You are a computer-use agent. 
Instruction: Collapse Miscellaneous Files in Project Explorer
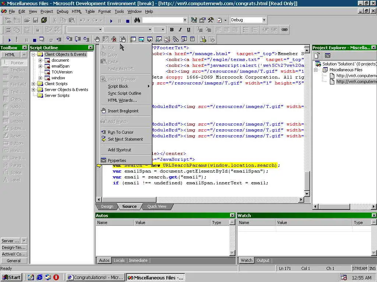[x=316, y=70]
